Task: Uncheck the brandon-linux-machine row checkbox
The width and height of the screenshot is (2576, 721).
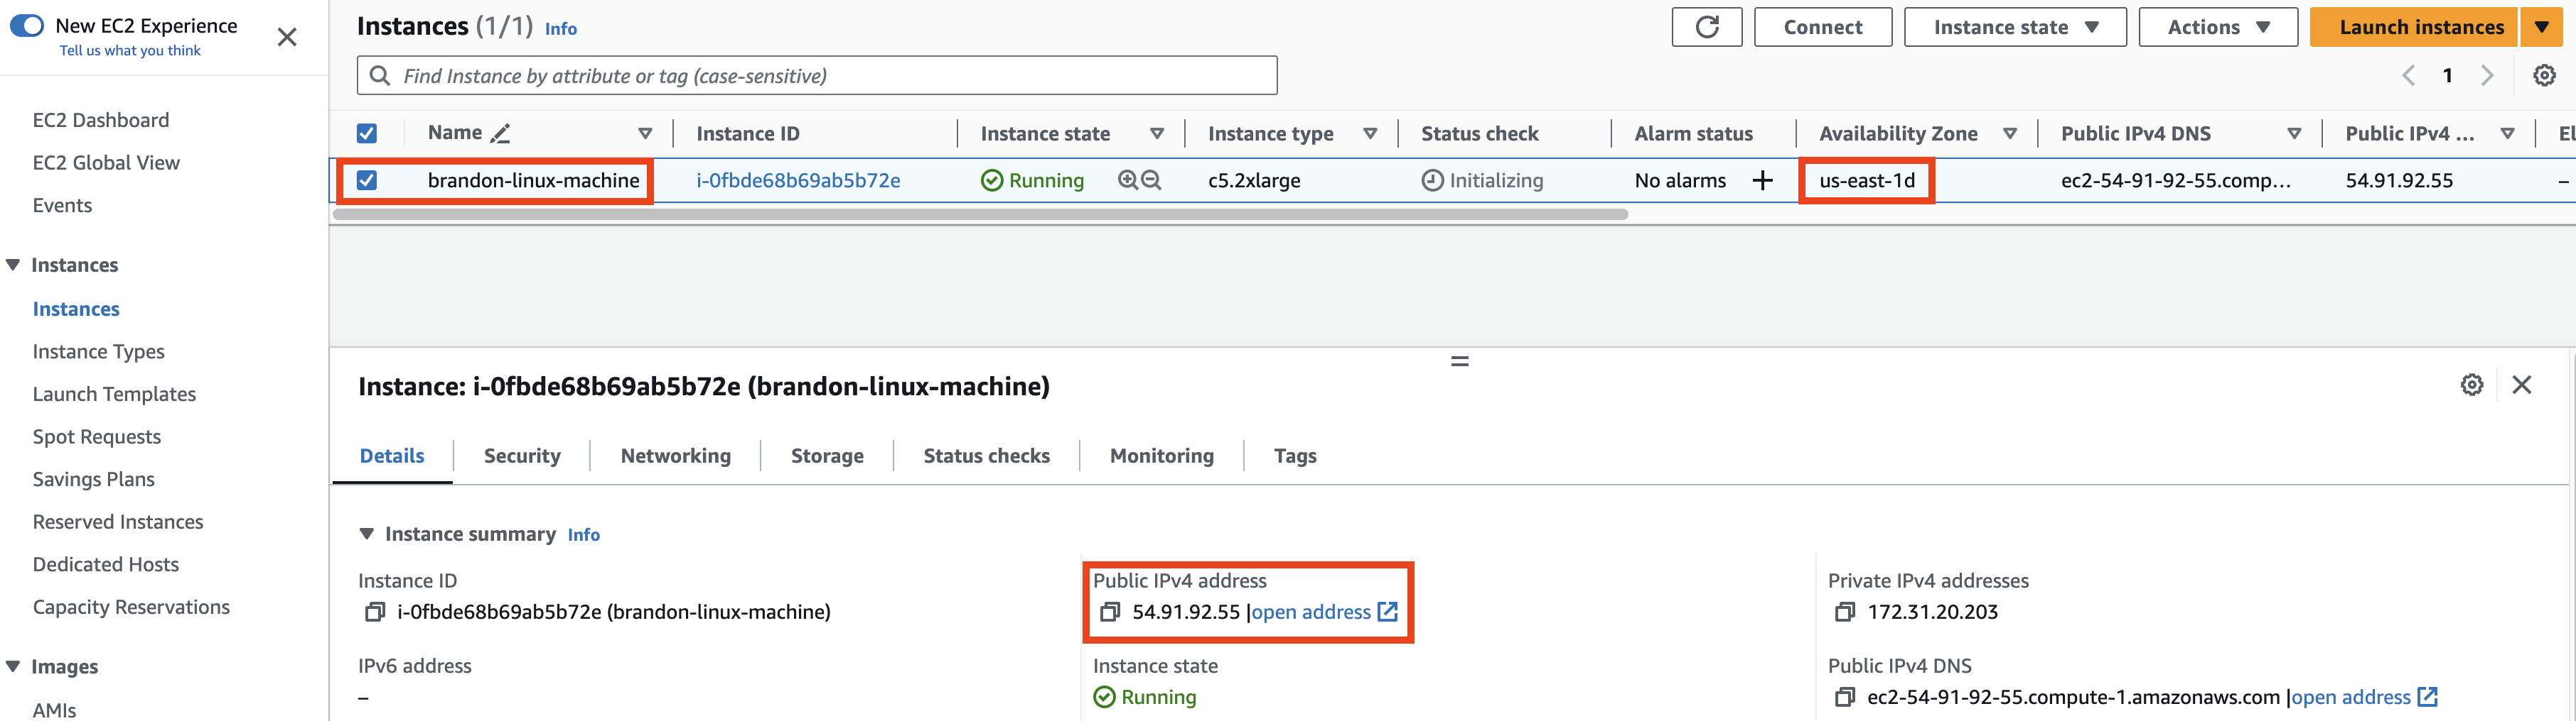Action: point(367,180)
